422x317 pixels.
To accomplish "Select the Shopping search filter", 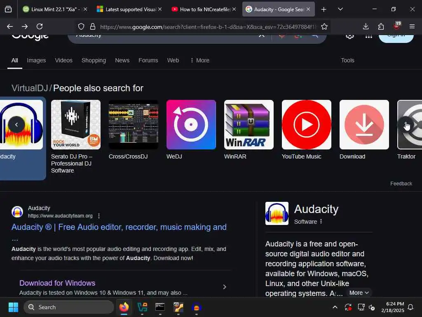I will pos(94,60).
